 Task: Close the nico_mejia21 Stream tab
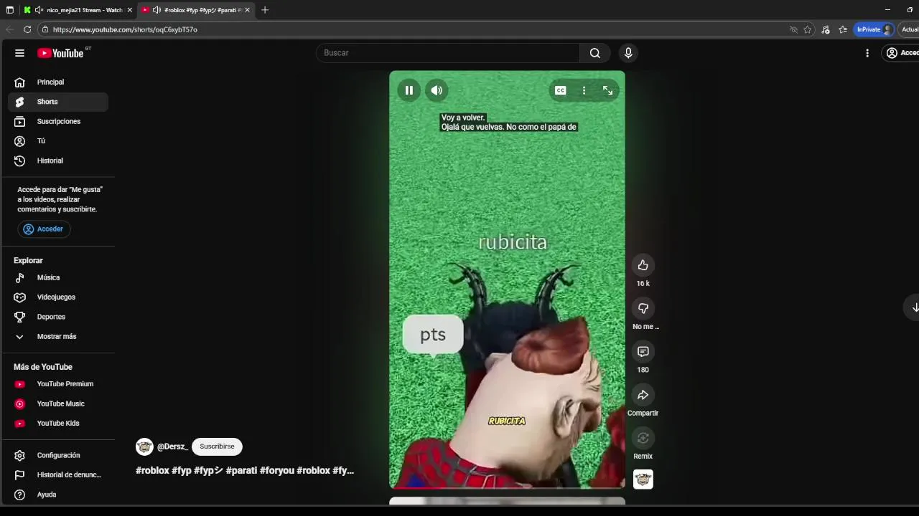click(129, 10)
